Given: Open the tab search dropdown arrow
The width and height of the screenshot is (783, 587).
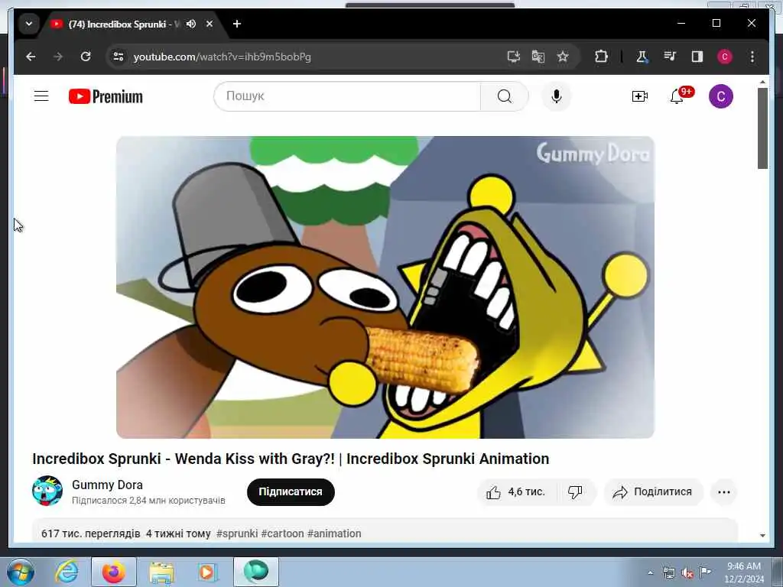Looking at the screenshot, I should click(x=29, y=24).
